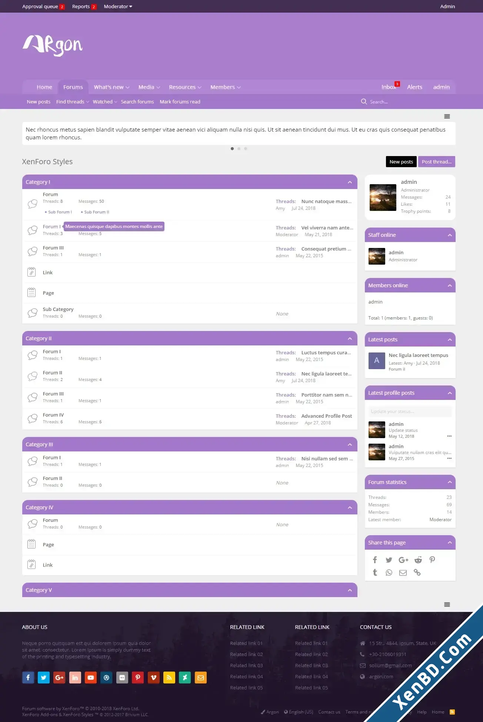This screenshot has height=722, width=483.
Task: Open the Alerts menu
Action: click(414, 87)
